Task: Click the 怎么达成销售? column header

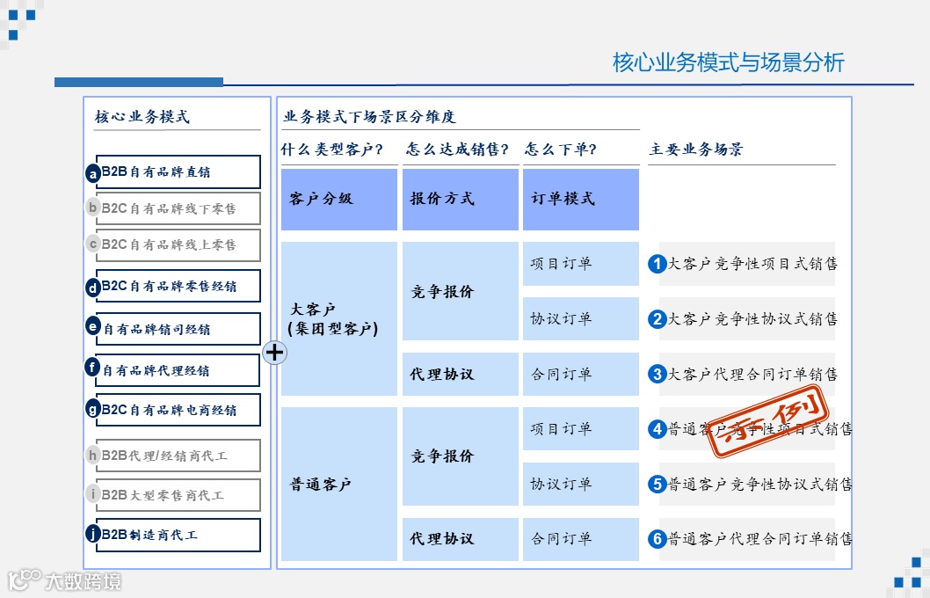Action: [x=457, y=149]
